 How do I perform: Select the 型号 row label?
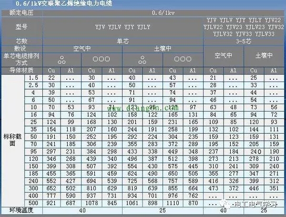pos(21,27)
